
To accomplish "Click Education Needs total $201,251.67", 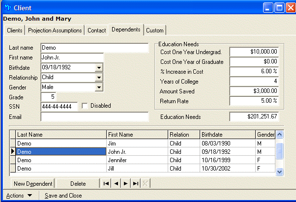I will (254, 116).
